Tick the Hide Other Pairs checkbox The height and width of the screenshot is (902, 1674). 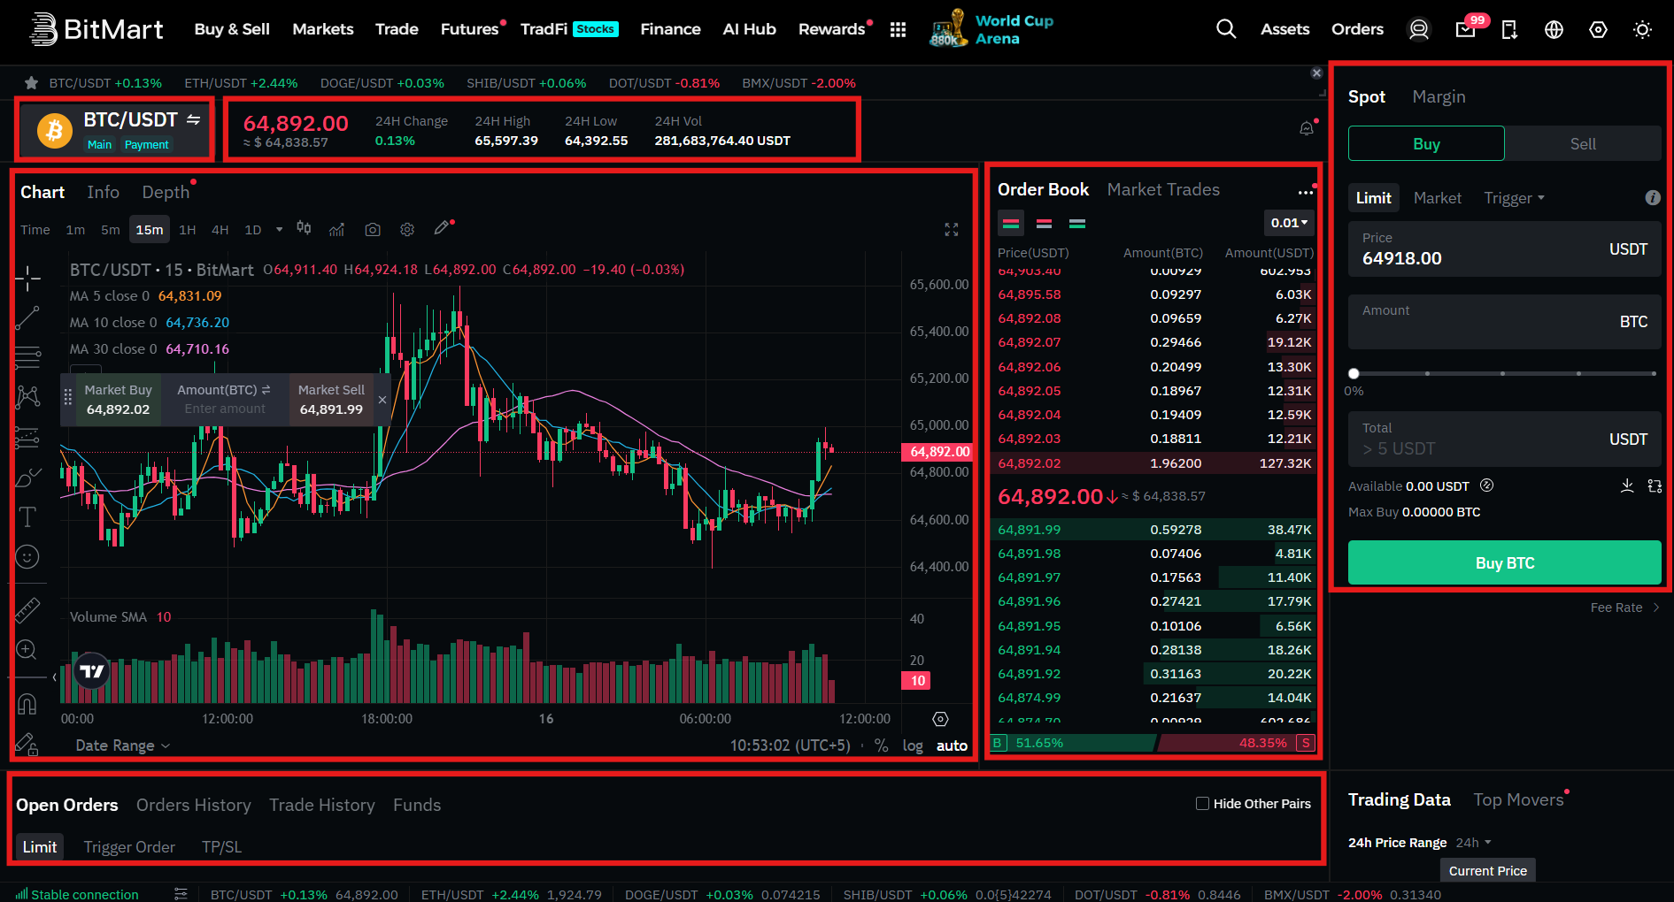coord(1202,804)
